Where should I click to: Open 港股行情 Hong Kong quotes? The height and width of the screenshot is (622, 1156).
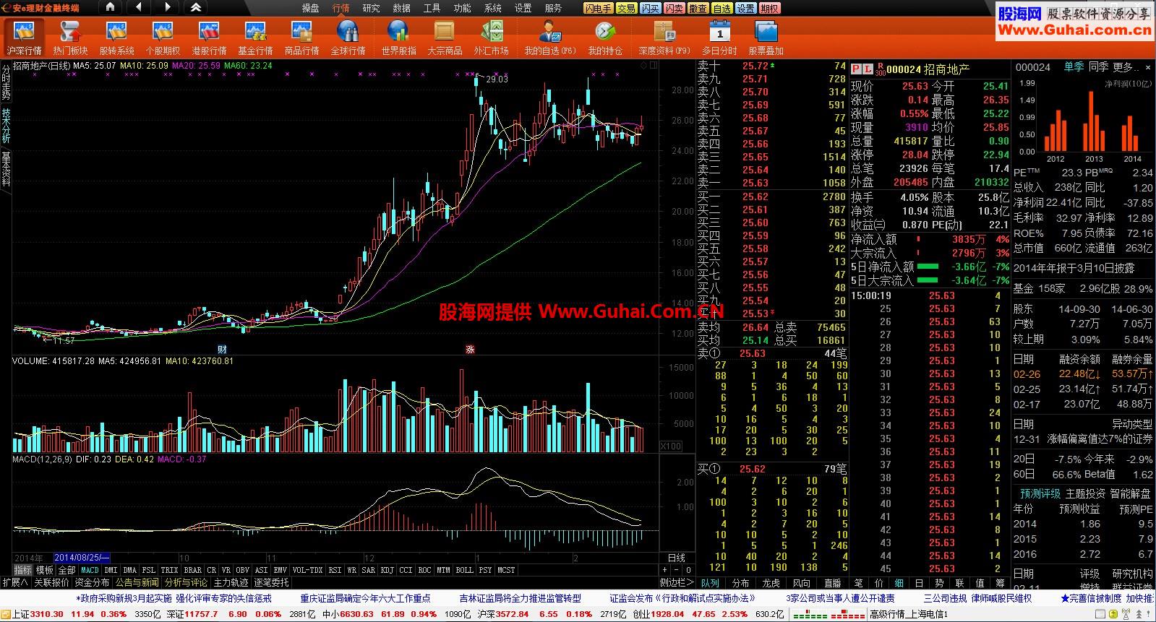click(x=209, y=38)
